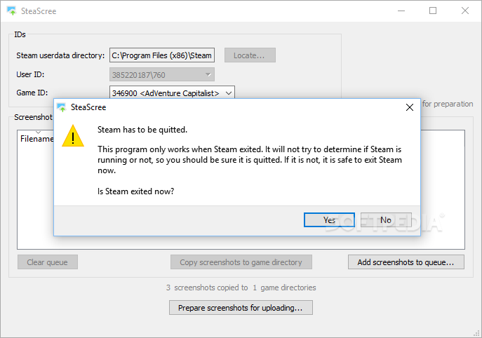This screenshot has width=482, height=338.
Task: Click Add screenshots to queue...
Action: point(406,262)
